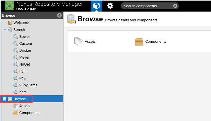Clear the search box with the X icon
The height and width of the screenshot is (121, 211).
[175, 6]
